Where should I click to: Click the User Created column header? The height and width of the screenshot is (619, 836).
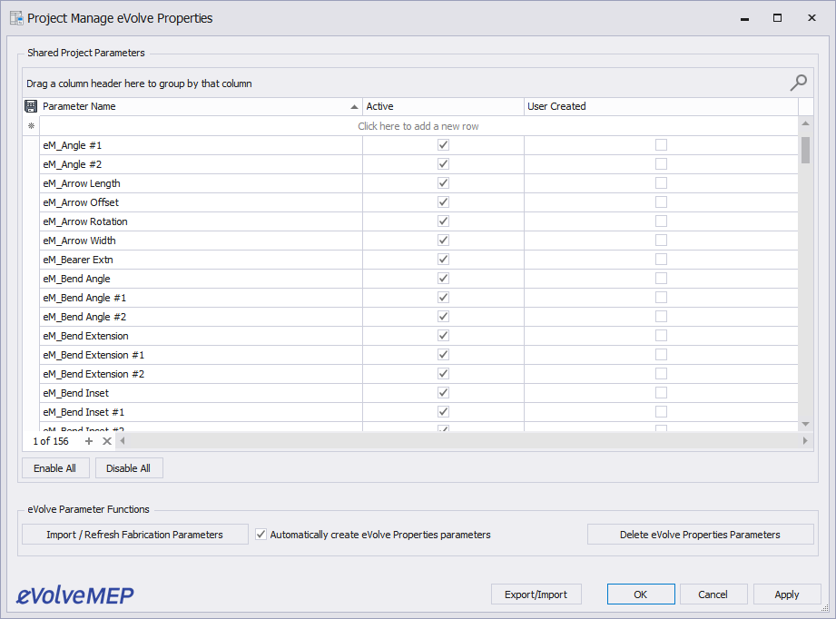click(x=661, y=106)
